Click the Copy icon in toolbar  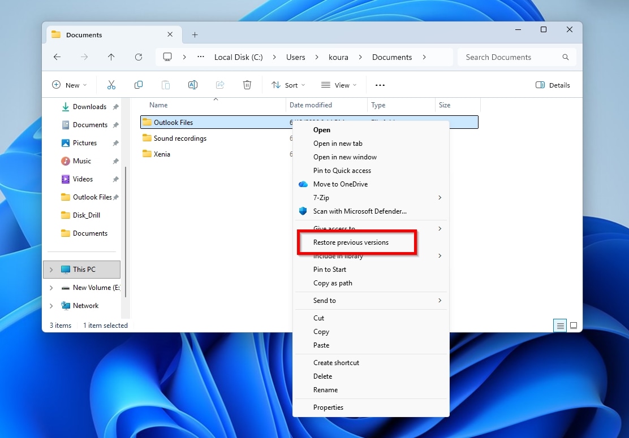(x=139, y=85)
